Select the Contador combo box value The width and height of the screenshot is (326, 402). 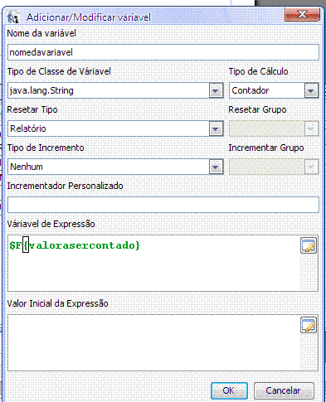267,90
